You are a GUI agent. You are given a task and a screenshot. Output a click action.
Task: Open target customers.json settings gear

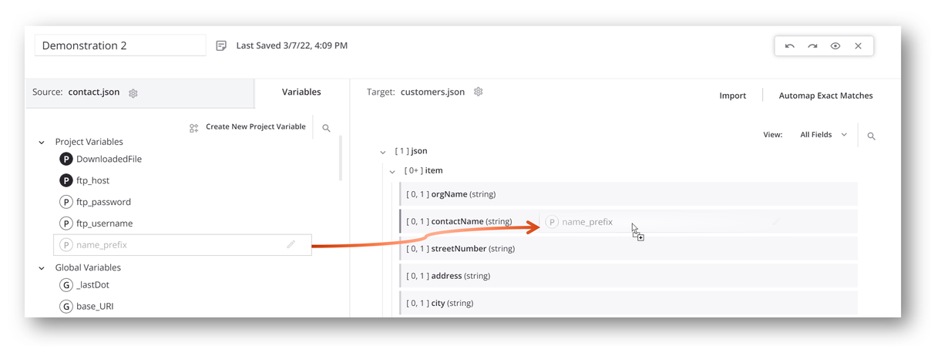click(x=479, y=92)
